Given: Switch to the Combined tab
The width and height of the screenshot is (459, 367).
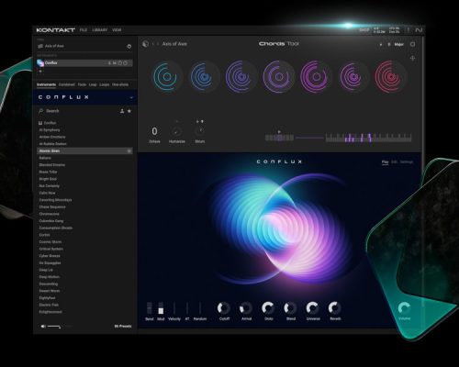Looking at the screenshot, I should (x=67, y=84).
